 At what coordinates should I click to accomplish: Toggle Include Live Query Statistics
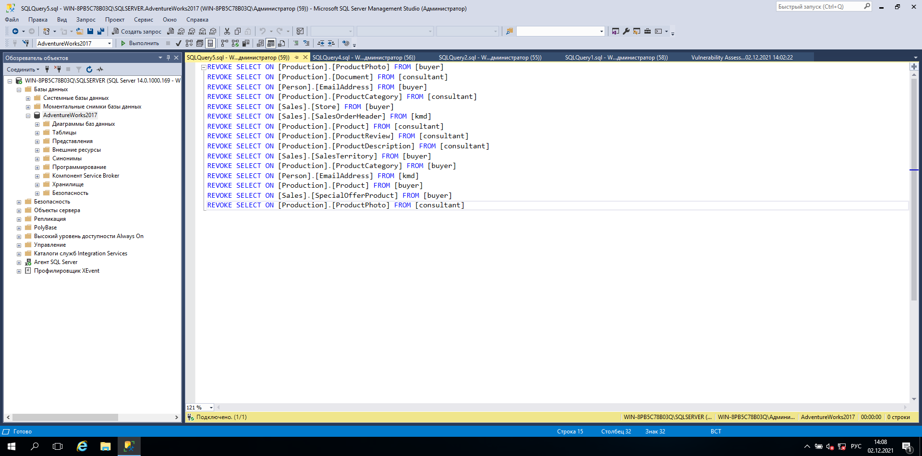point(235,43)
